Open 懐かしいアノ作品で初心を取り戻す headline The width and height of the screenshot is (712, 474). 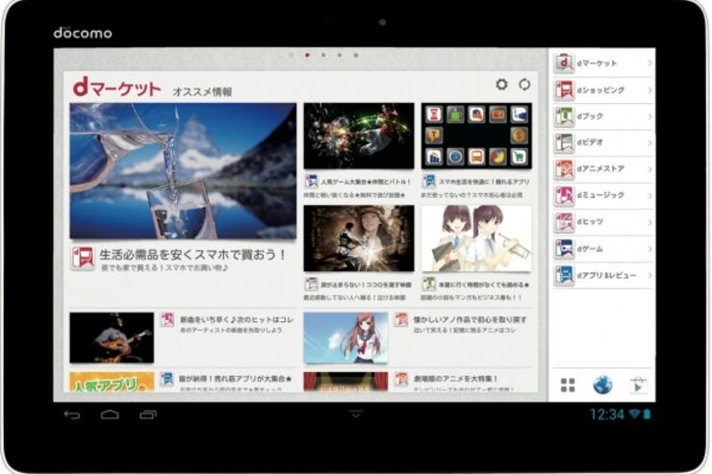pos(470,319)
